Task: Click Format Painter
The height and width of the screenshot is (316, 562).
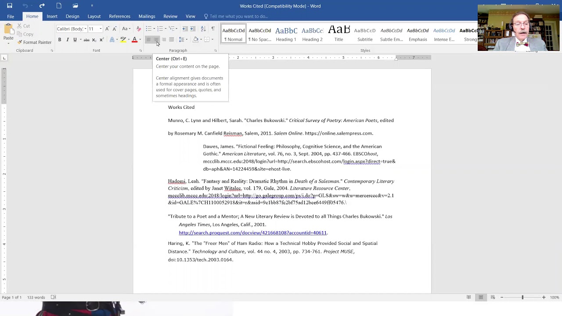Action: (x=34, y=42)
